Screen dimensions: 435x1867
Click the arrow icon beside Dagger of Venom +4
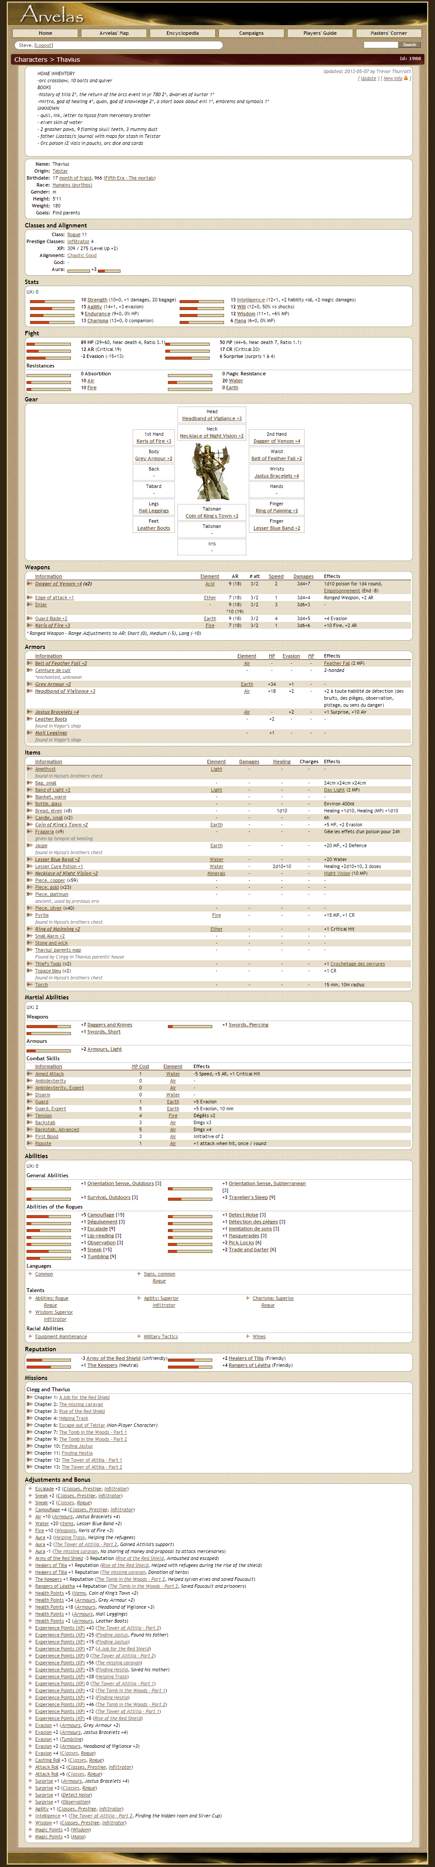tap(30, 584)
